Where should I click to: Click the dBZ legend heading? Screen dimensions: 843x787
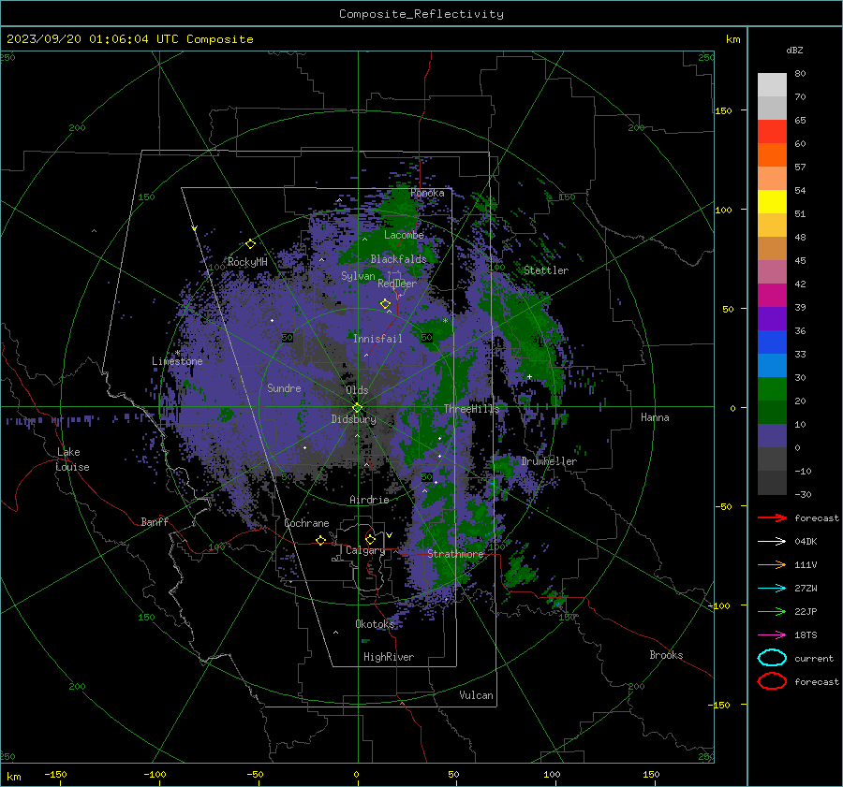point(794,50)
